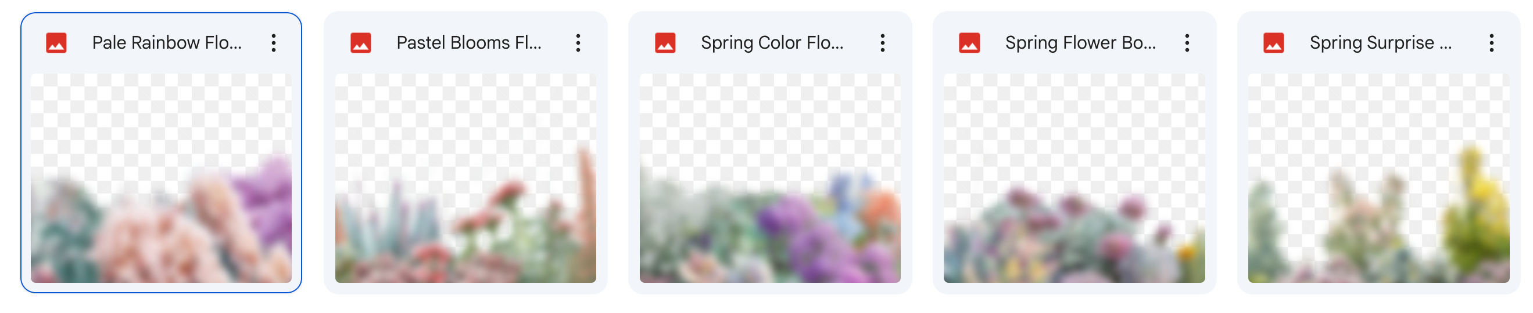The image size is (1533, 313).
Task: Open more actions for Pastel Blooms file
Action: 578,43
